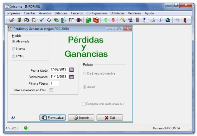Click the green IVA book icon
The width and height of the screenshot is (197, 136).
88,20
